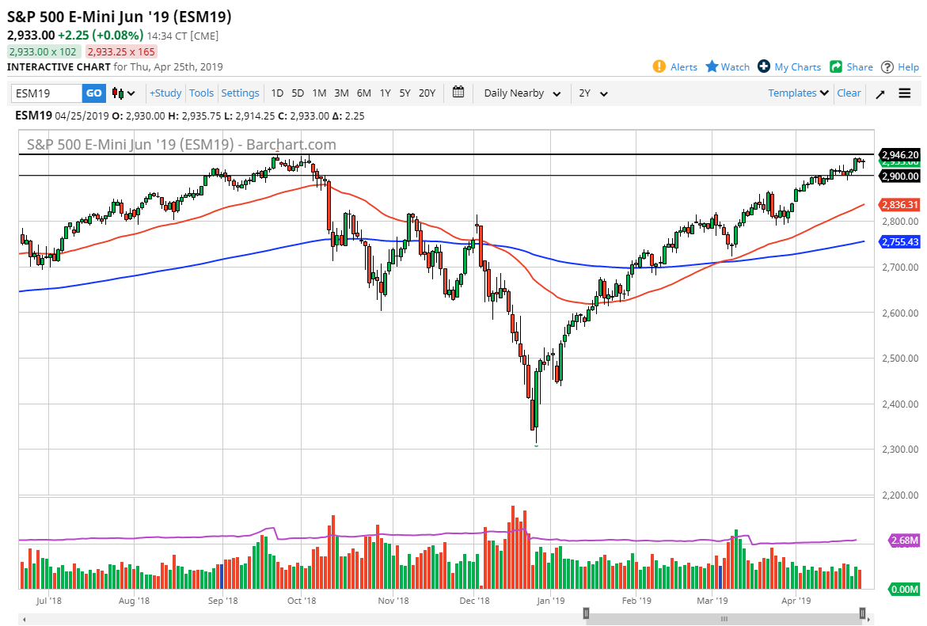Open the Tools menu

pos(201,93)
